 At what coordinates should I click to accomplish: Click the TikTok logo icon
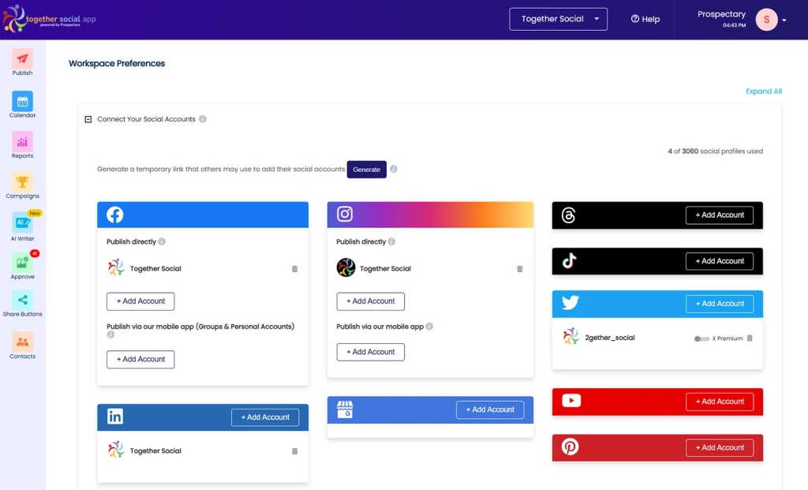[x=569, y=260]
